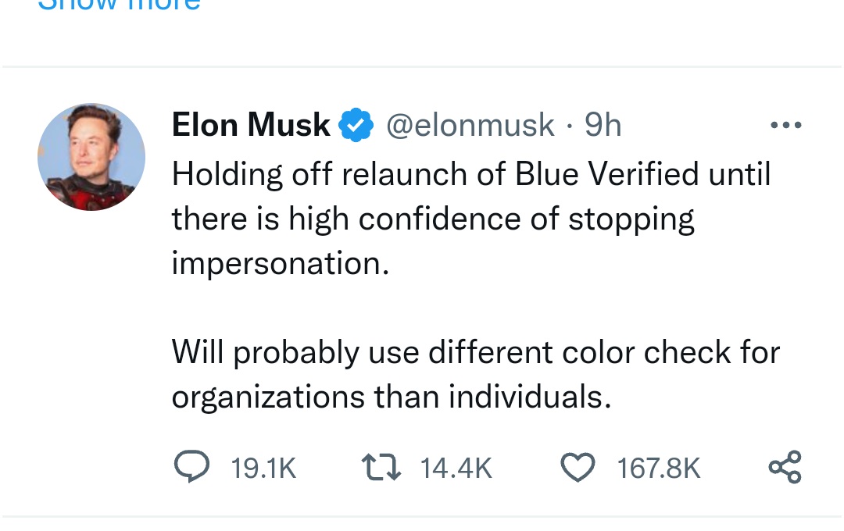
Task: Click the Elon Musk display name
Action: tap(250, 125)
